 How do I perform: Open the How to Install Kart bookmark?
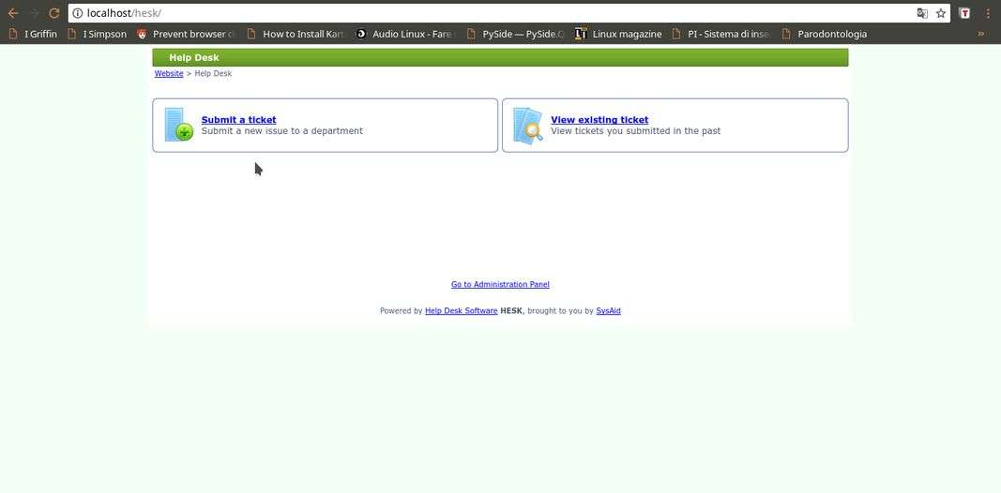click(296, 34)
